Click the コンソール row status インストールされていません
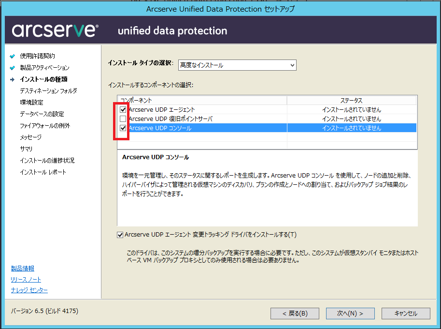The height and width of the screenshot is (329, 441). (352, 128)
